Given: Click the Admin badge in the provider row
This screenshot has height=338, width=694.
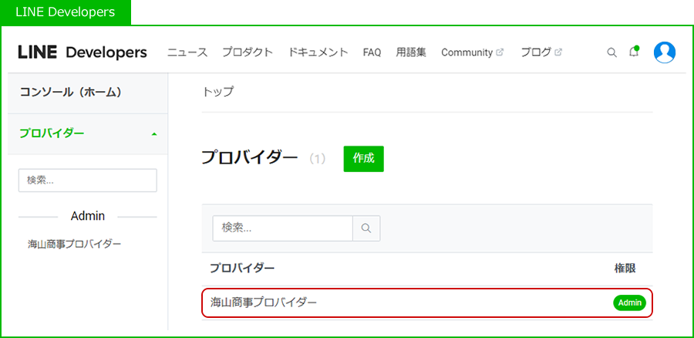Looking at the screenshot, I should point(629,303).
